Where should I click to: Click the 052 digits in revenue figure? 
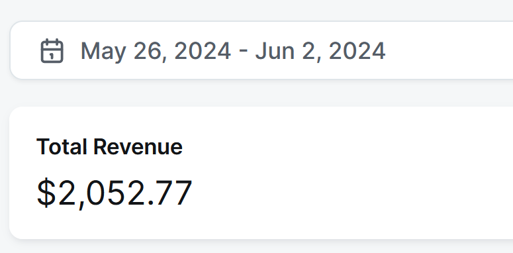click(x=115, y=193)
